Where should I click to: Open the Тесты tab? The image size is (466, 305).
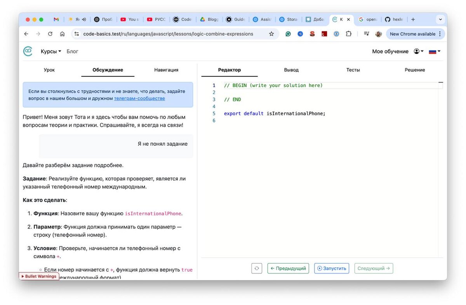[353, 70]
